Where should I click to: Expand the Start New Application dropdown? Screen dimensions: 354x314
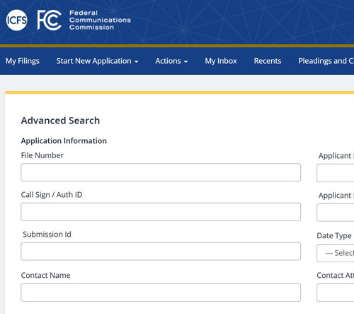click(x=97, y=61)
